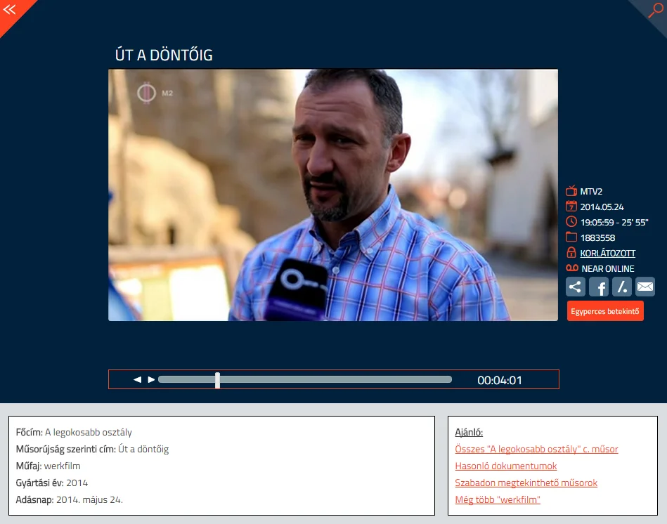Screen dimensions: 667x524
Task: Click the Műfaj: werkfilm line
Action: click(x=48, y=466)
